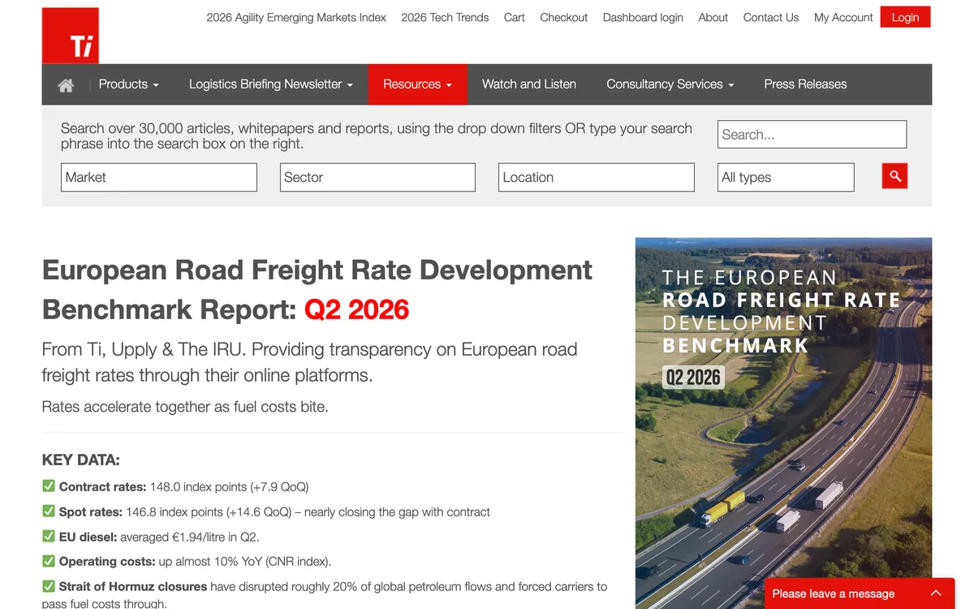Screen dimensions: 974x609
Task: Open Contact Us page
Action: point(771,17)
